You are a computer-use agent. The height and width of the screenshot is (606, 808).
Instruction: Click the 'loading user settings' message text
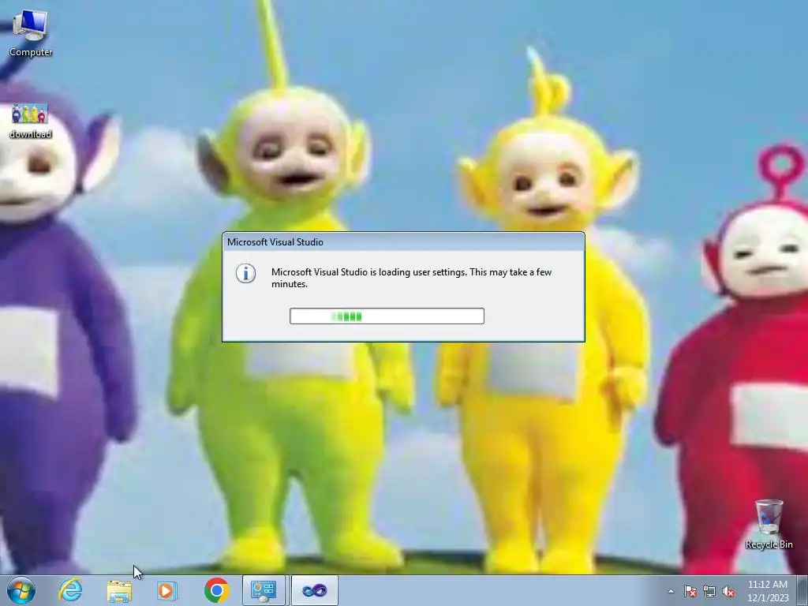point(411,278)
